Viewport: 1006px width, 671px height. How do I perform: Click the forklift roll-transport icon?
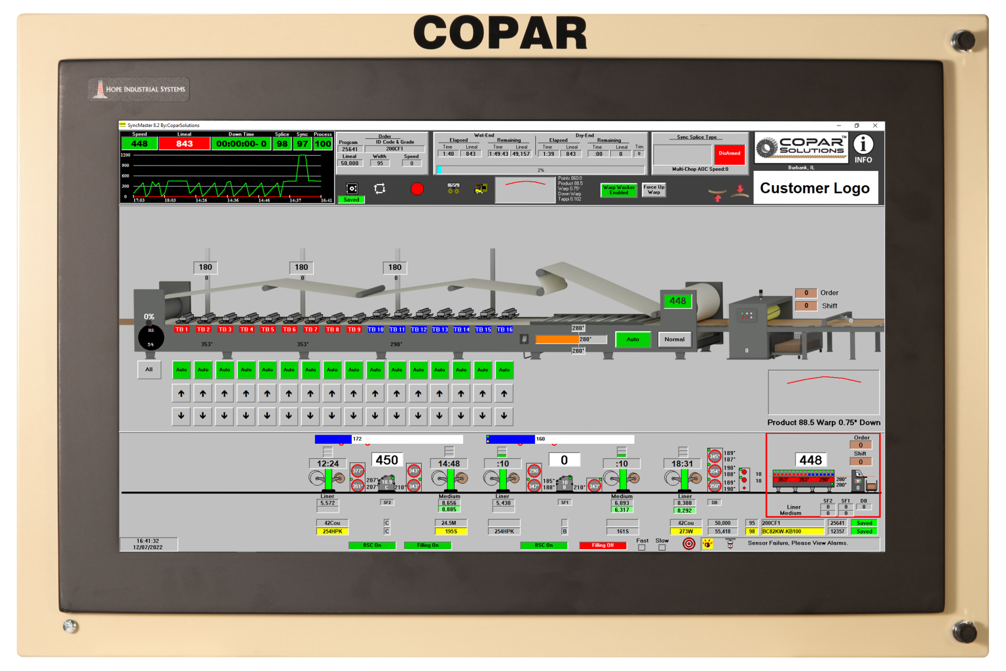coord(480,189)
